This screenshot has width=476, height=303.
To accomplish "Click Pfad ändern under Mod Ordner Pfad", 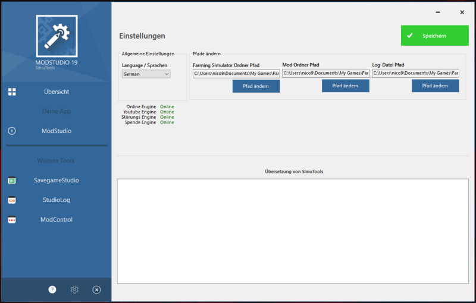I will tap(345, 86).
